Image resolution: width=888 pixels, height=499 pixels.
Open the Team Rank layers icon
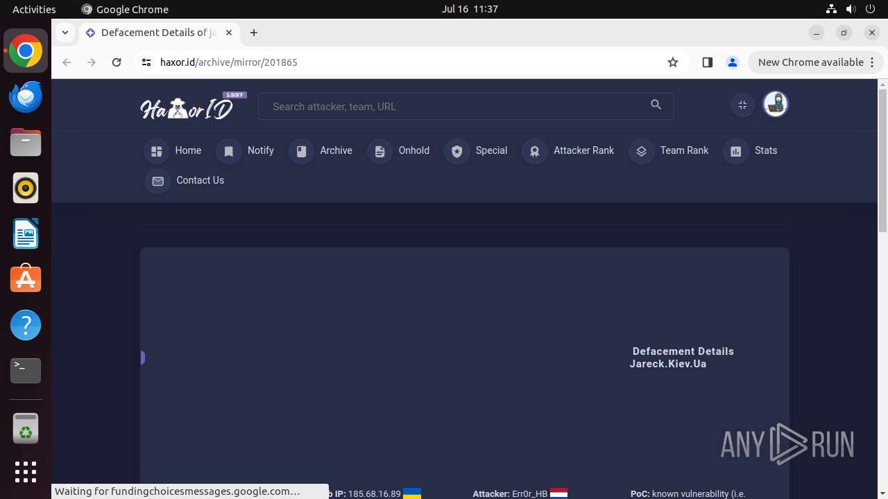pyautogui.click(x=641, y=151)
